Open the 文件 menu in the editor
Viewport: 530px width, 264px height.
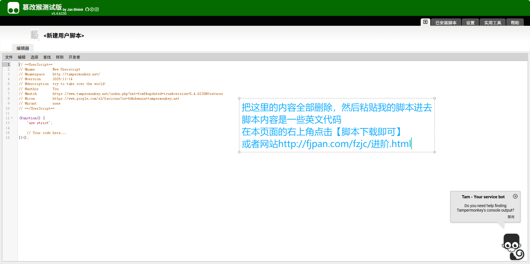click(x=9, y=57)
